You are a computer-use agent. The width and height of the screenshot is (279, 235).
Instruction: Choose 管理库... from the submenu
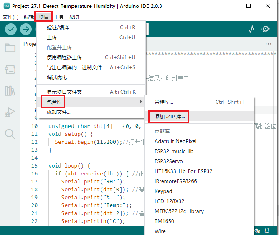click(164, 102)
